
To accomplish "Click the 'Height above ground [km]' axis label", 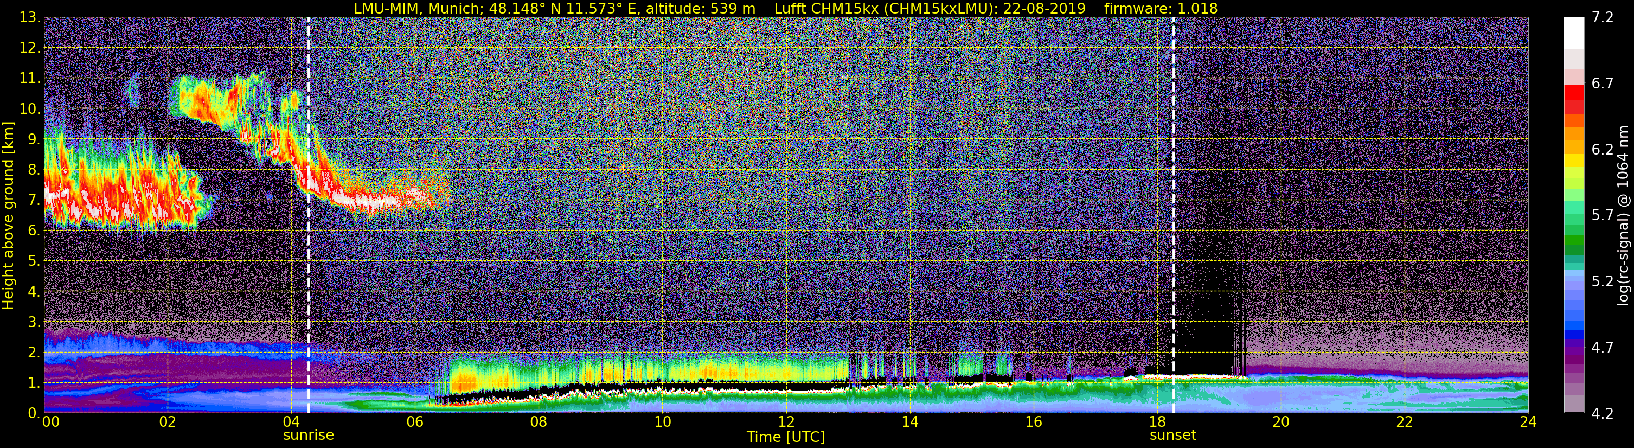I will pos(8,215).
